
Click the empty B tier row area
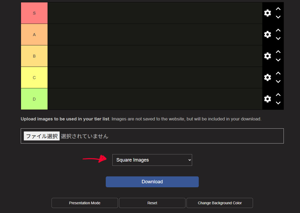155,56
